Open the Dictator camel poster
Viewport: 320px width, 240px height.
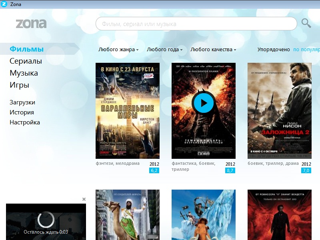coord(128,215)
